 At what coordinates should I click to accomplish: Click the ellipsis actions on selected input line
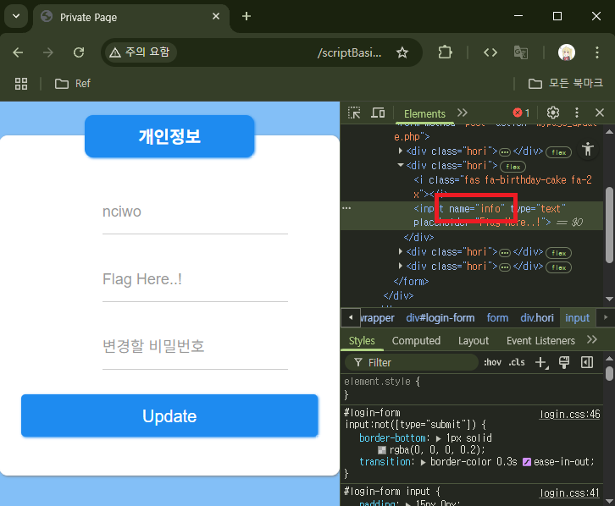346,208
